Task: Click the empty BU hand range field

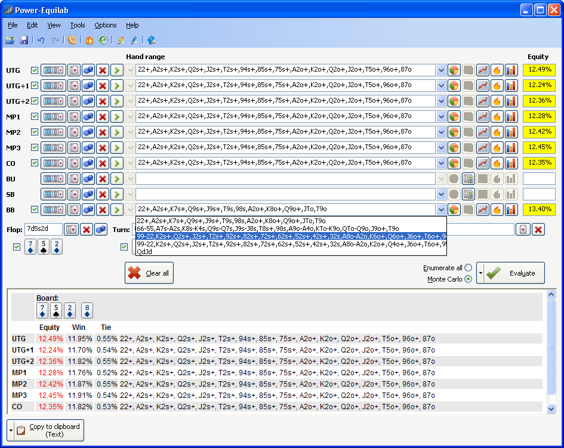Action: pyautogui.click(x=286, y=179)
